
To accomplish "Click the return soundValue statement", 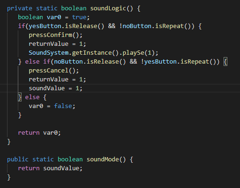I will coord(50,168).
